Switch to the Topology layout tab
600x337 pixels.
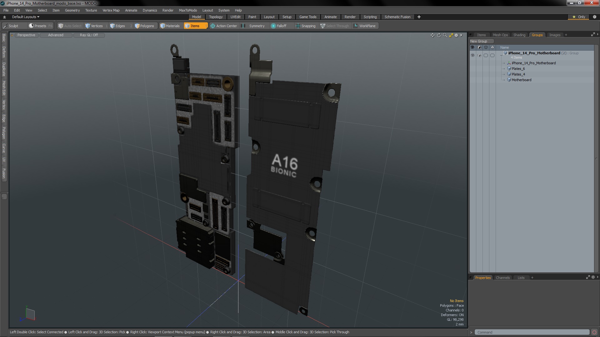click(216, 17)
